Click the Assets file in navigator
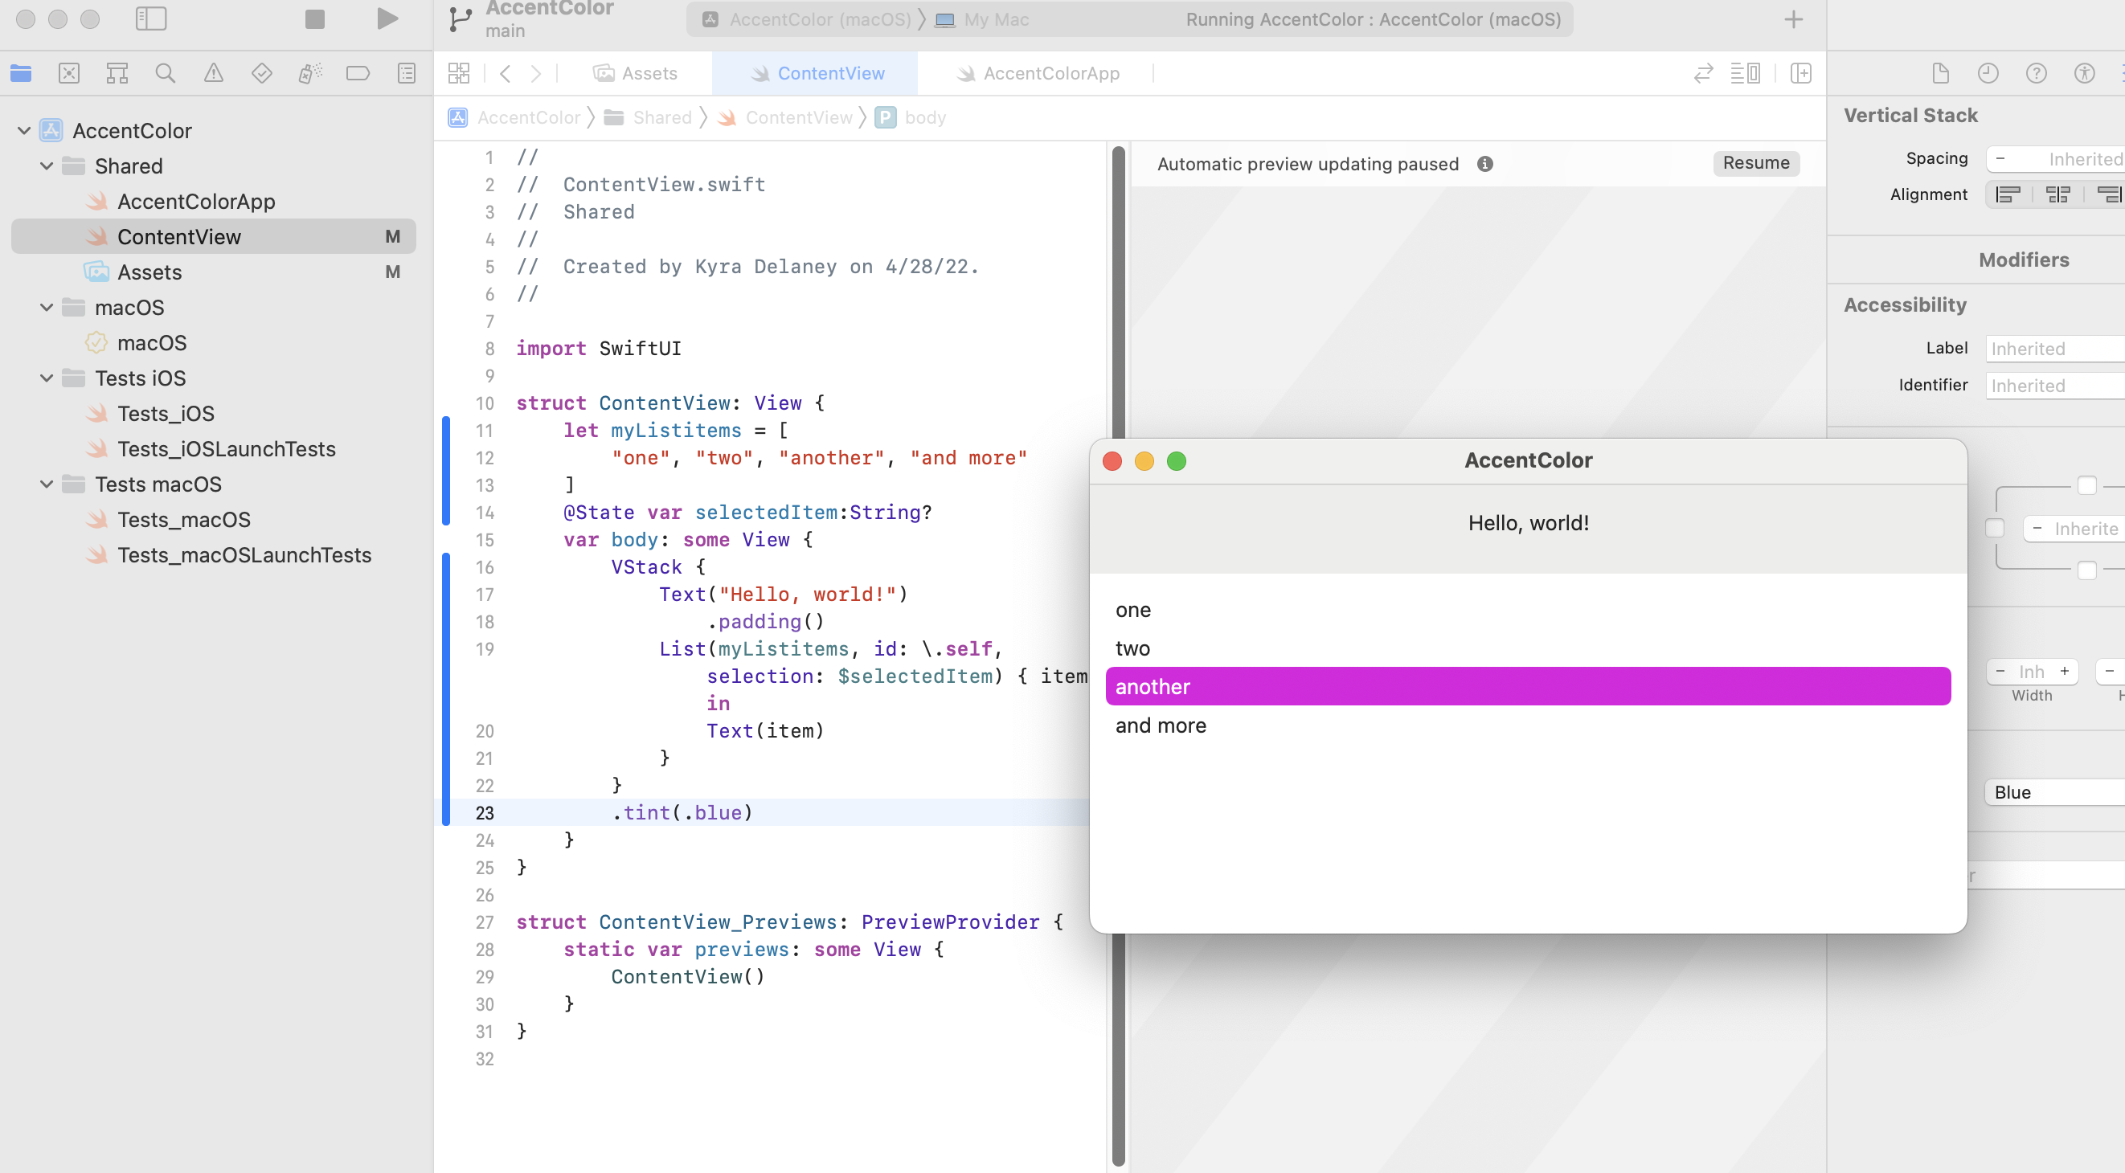2125x1173 pixels. 149,272
